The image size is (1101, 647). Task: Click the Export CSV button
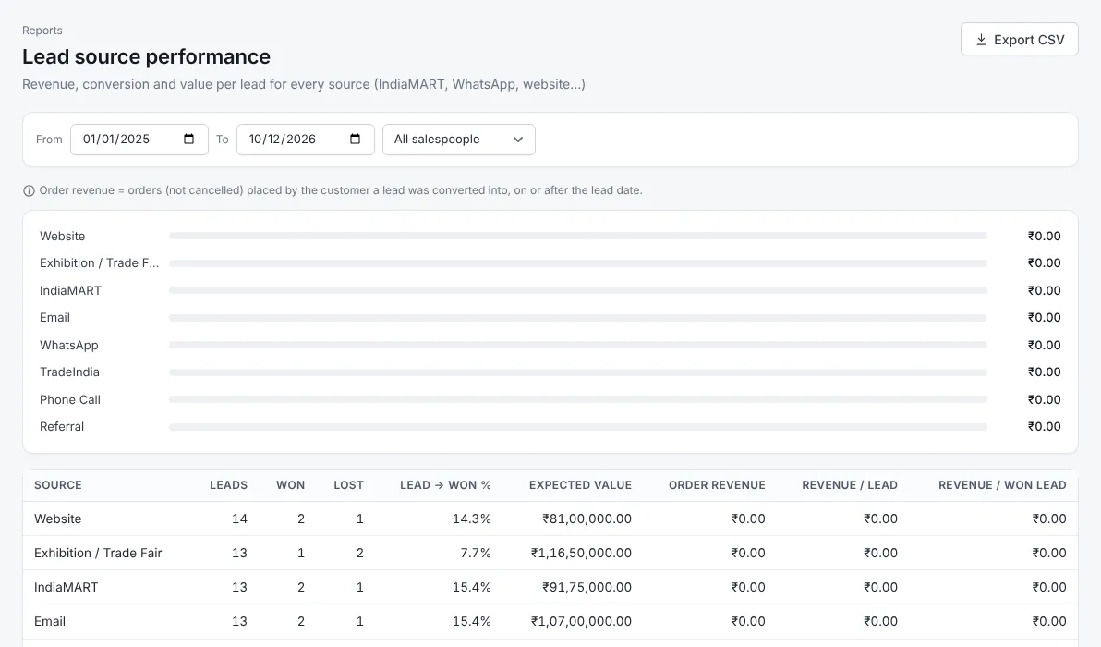pyautogui.click(x=1019, y=40)
